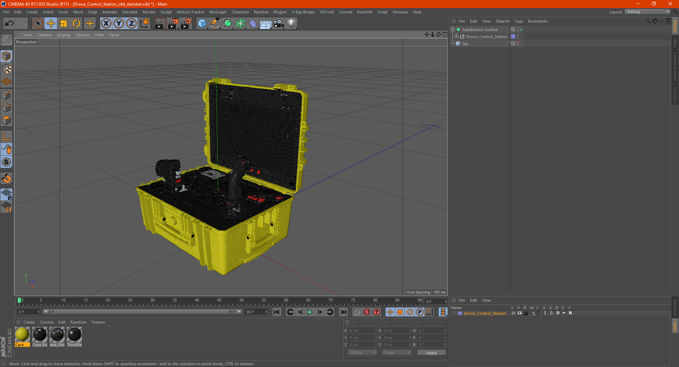Open the File menu
The height and width of the screenshot is (367, 679).
click(6, 12)
